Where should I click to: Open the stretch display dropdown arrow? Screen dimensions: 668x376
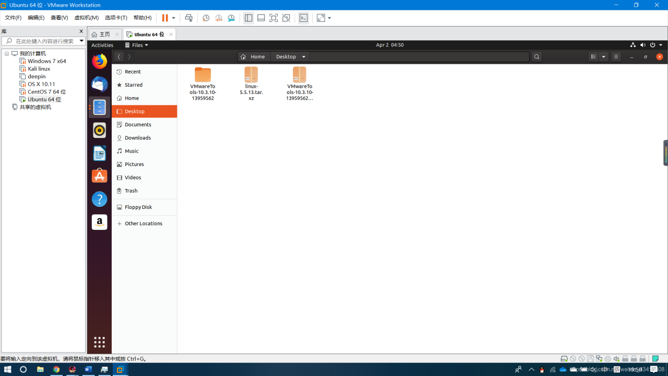pyautogui.click(x=329, y=18)
